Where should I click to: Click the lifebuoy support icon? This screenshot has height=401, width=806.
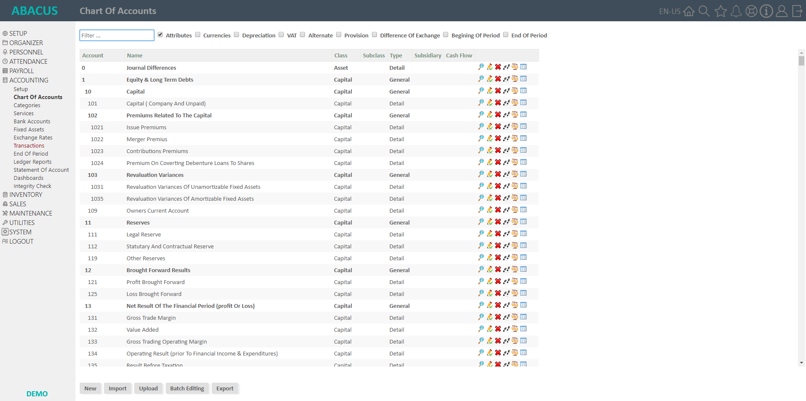tap(751, 11)
